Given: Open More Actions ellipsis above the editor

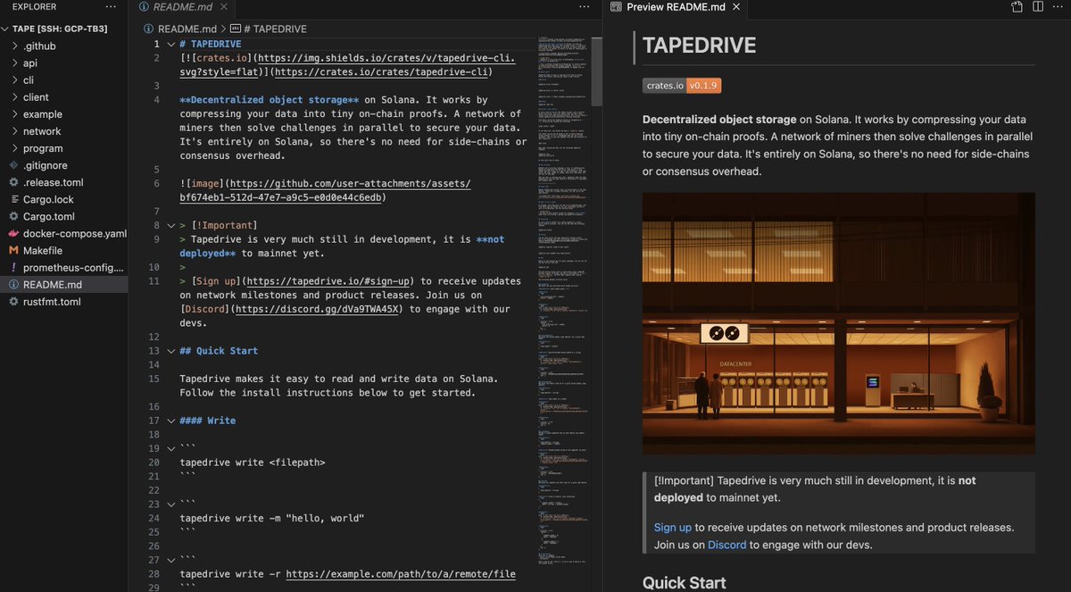Looking at the screenshot, I should pos(585,6).
